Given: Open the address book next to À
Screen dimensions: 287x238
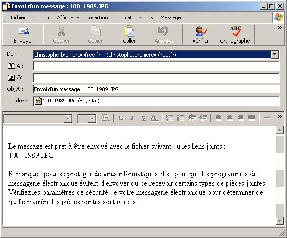Looking at the screenshot, I should point(11,66).
